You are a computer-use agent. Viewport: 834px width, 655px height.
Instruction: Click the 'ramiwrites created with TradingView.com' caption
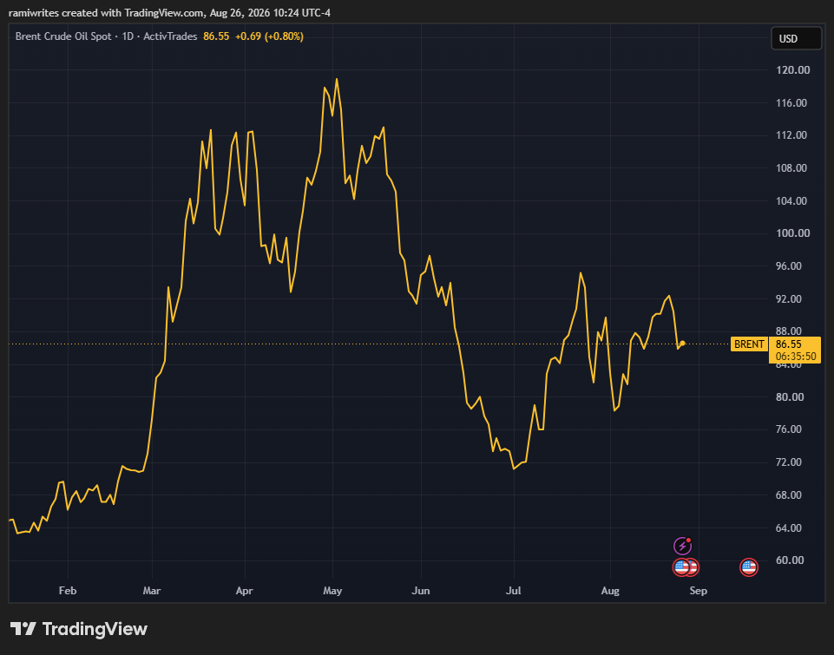pyautogui.click(x=106, y=13)
